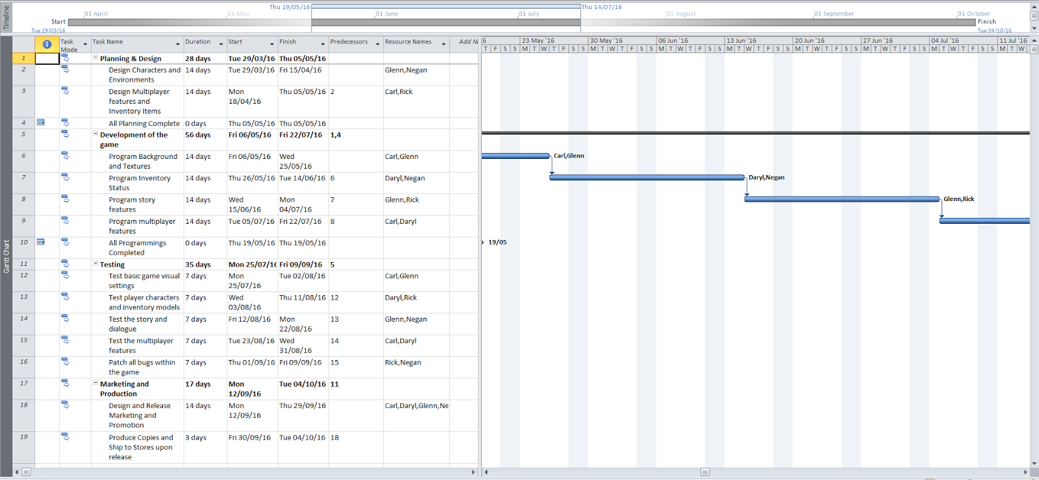Click the constraint calendar icon in row 10
The width and height of the screenshot is (1039, 480).
coord(41,242)
